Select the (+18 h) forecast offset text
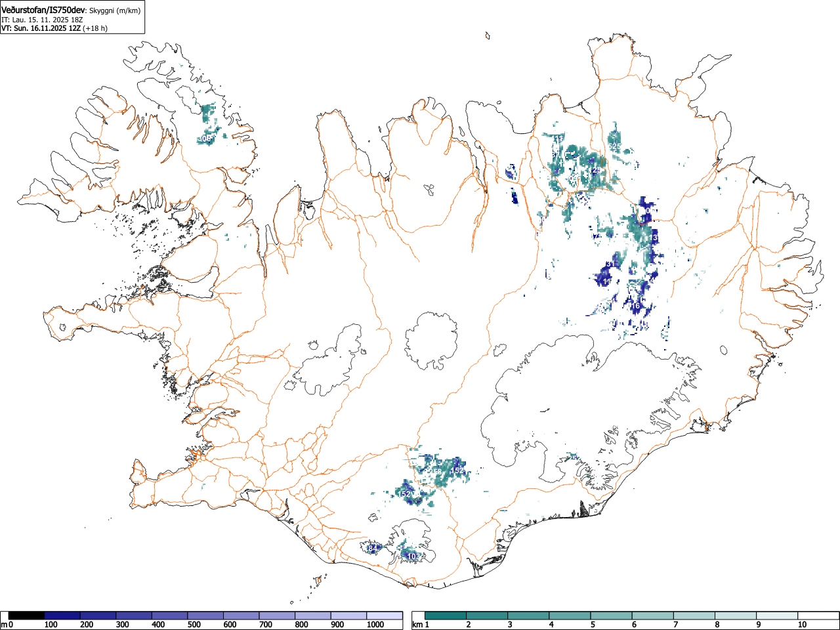The height and width of the screenshot is (630, 840). [x=95, y=28]
